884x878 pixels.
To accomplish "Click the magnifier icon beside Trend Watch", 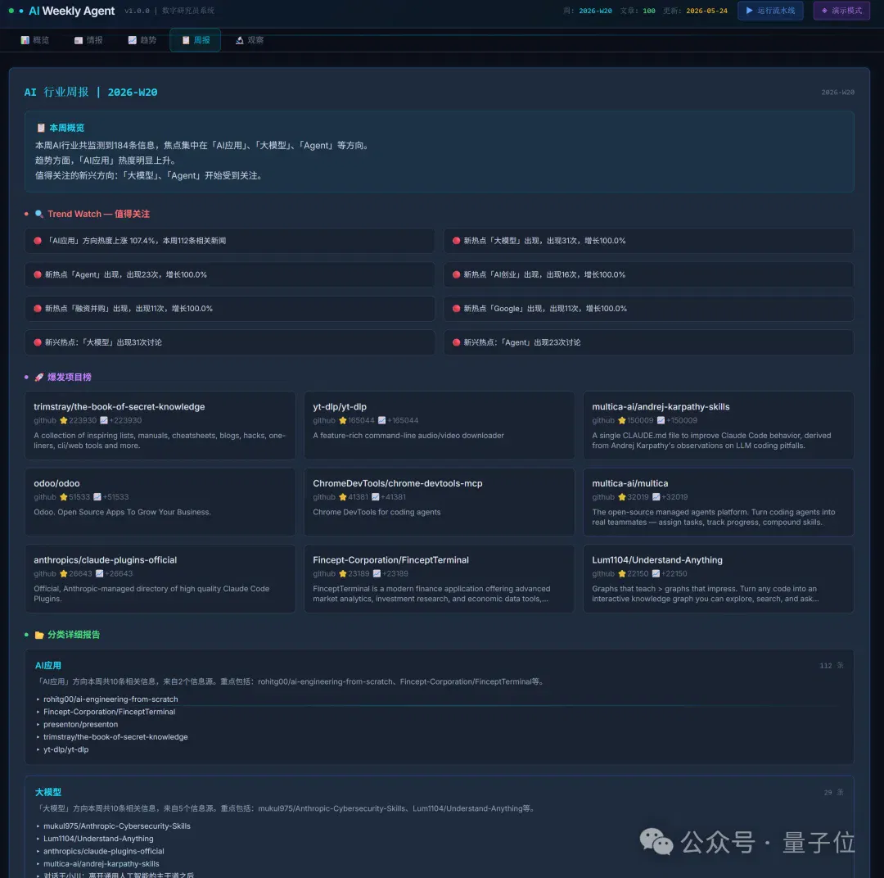I will [x=39, y=214].
